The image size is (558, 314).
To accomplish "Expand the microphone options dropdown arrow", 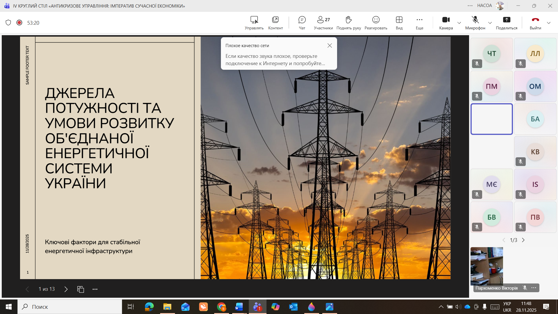I will (x=490, y=23).
